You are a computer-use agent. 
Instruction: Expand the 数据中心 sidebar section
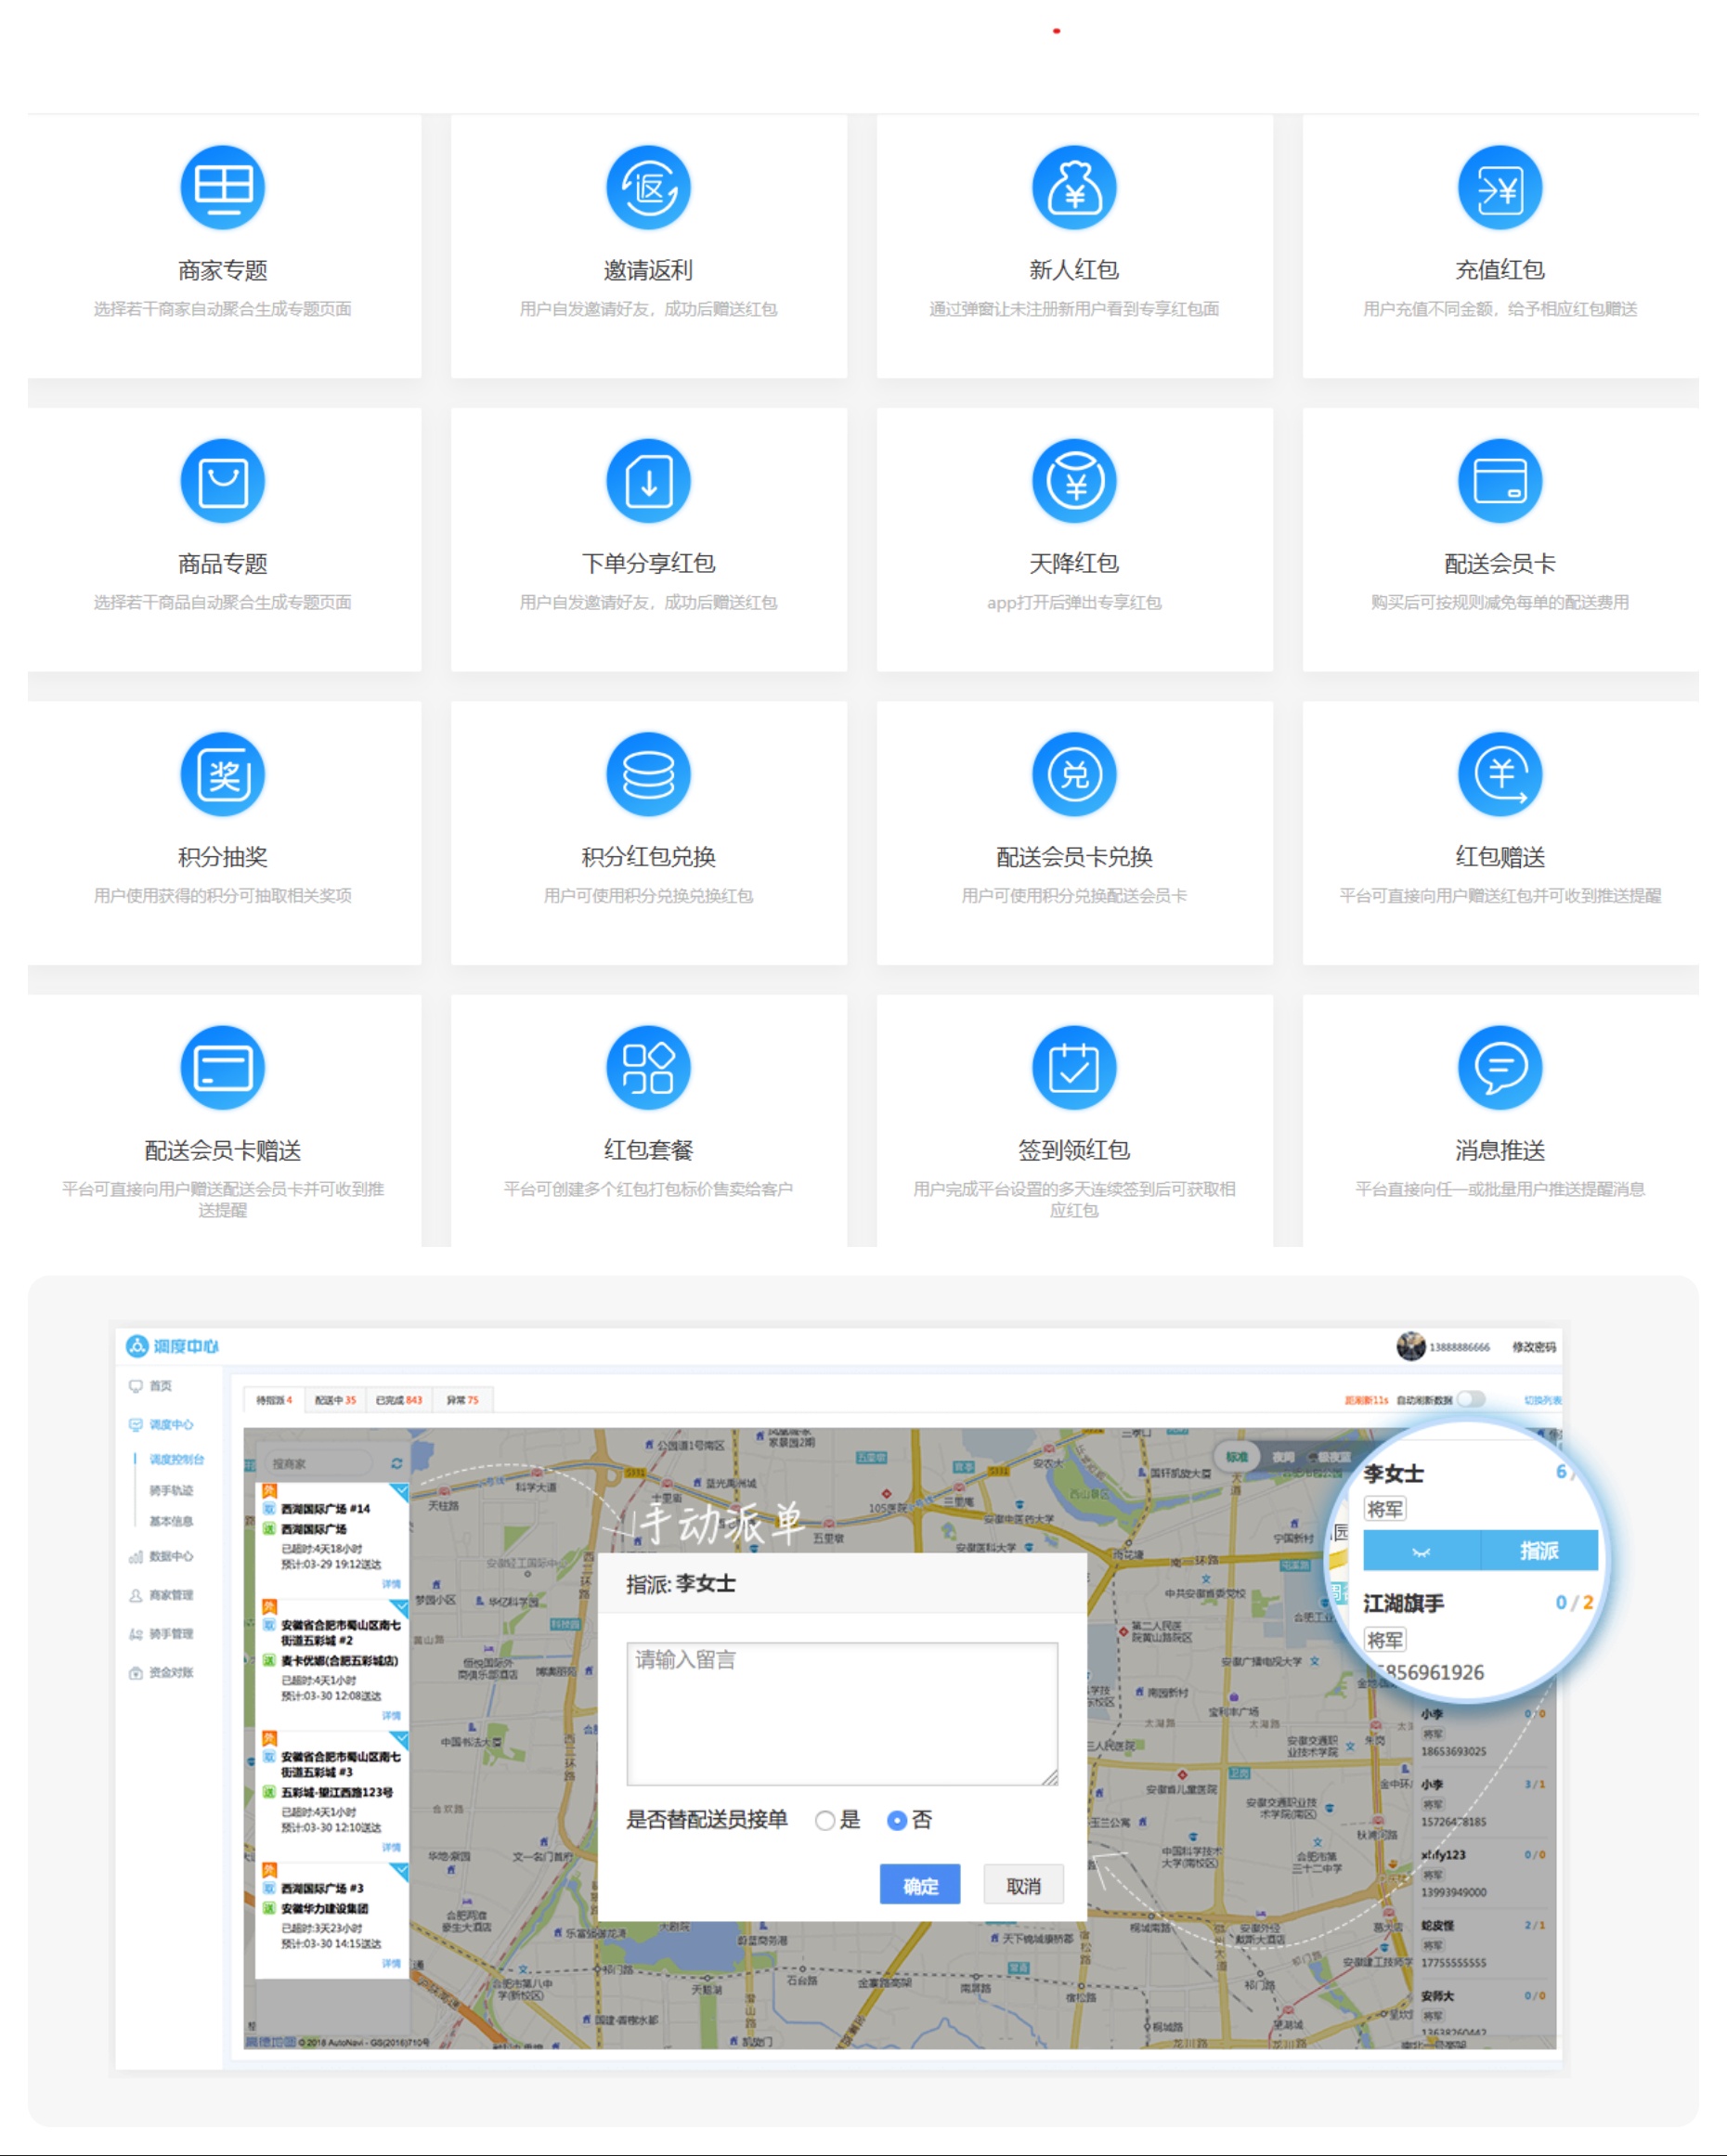[x=171, y=1556]
